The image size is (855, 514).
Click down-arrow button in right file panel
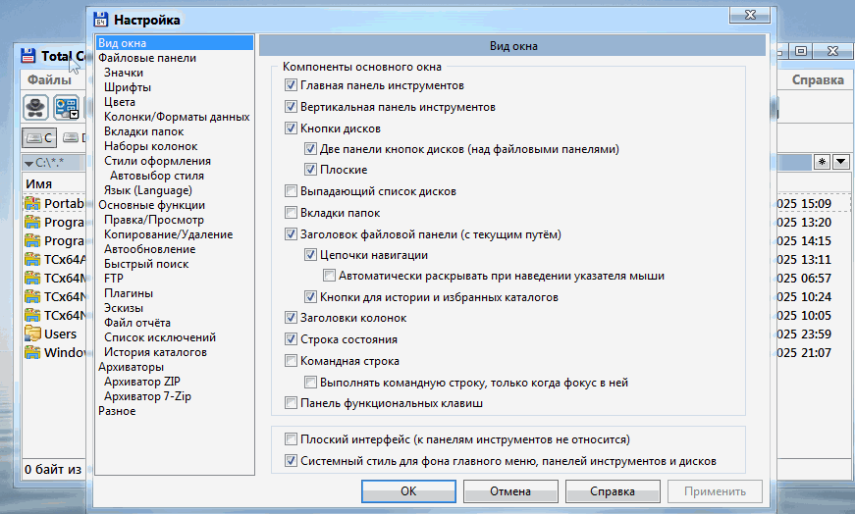(841, 162)
